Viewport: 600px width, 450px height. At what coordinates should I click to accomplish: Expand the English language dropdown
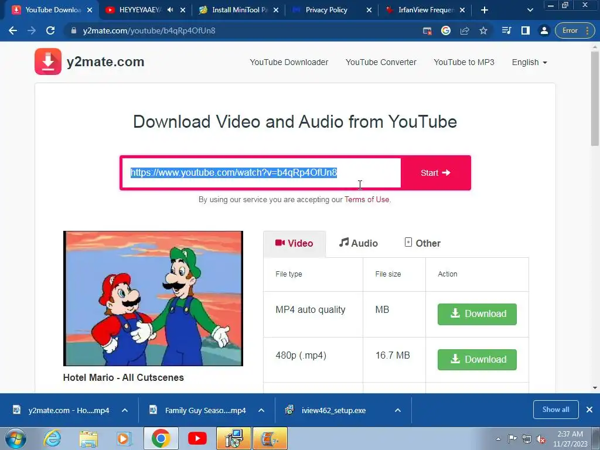coord(529,62)
